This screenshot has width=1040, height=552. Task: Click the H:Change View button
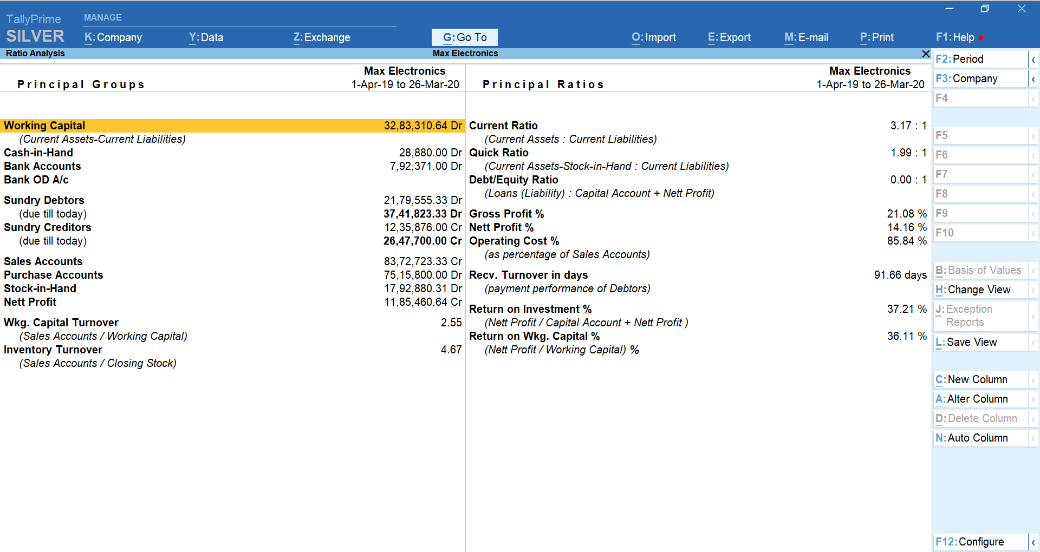coord(981,290)
